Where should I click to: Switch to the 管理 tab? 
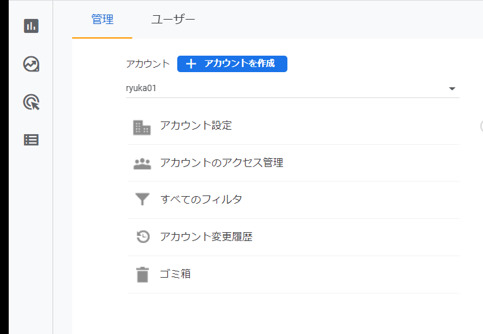coord(103,20)
